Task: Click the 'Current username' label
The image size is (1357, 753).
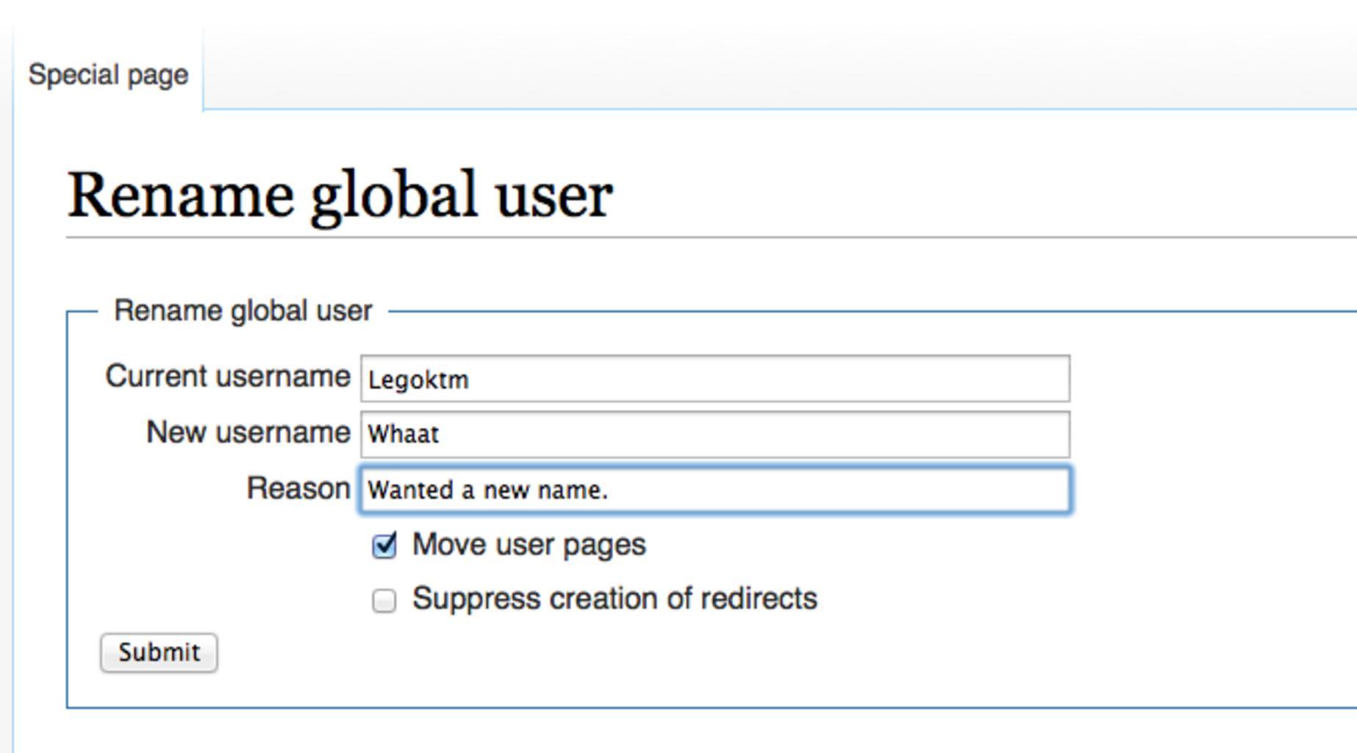Action: (227, 376)
